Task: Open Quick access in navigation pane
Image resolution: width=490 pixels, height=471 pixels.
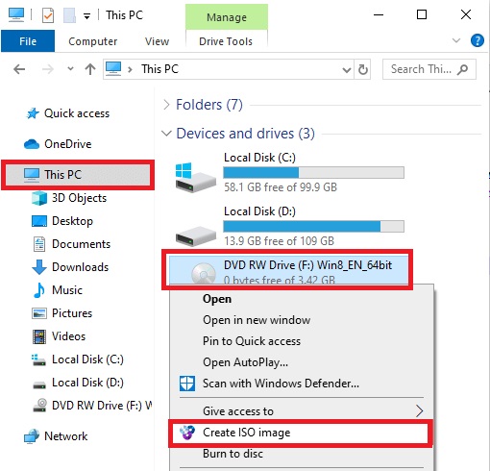Action: 77,113
